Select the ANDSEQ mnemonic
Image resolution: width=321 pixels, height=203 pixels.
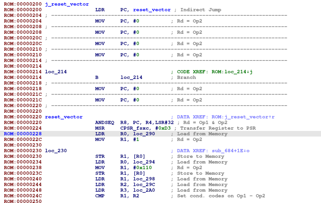(105, 122)
